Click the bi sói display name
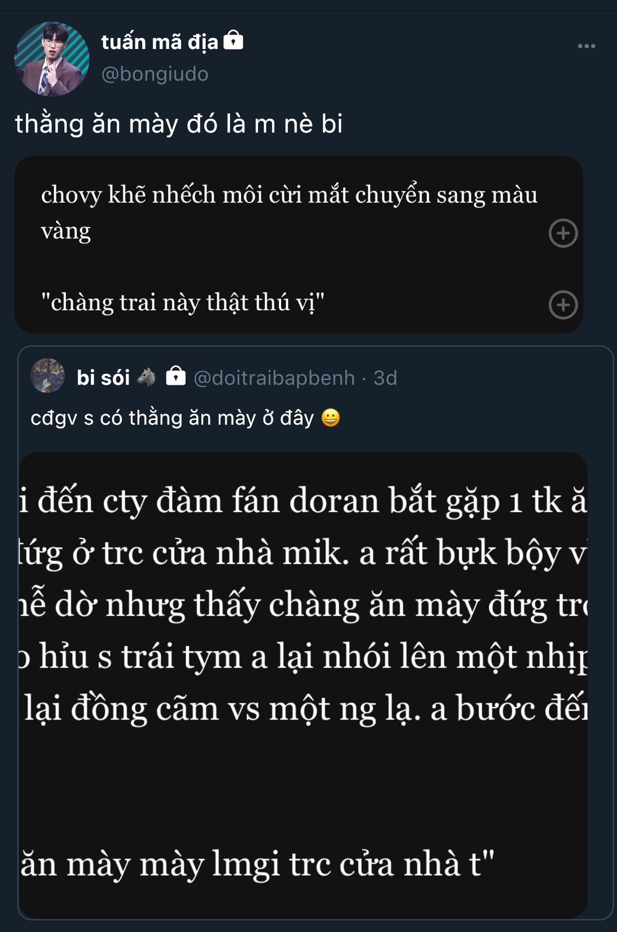Viewport: 617px width, 932px height. [x=103, y=378]
